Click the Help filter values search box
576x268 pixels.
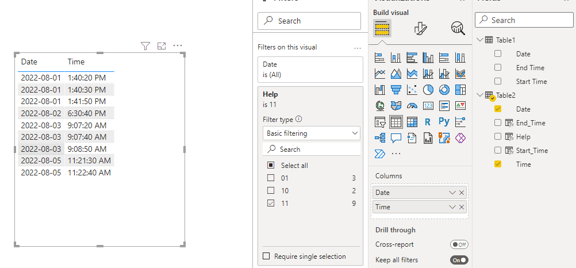[x=312, y=150]
